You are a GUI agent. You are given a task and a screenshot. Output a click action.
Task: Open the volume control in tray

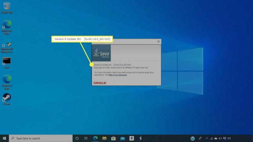(x=229, y=138)
